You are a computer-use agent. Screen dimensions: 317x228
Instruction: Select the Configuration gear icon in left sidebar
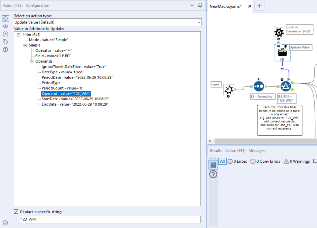pos(5,19)
